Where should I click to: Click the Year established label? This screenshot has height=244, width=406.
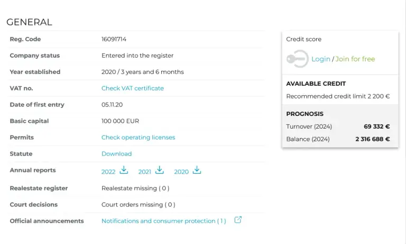(35, 72)
